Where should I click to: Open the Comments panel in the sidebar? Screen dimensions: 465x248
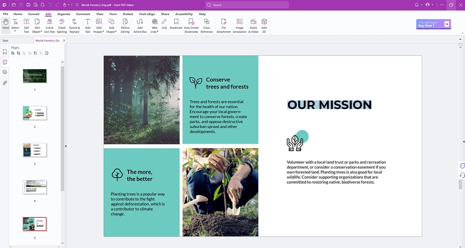[x=5, y=72]
